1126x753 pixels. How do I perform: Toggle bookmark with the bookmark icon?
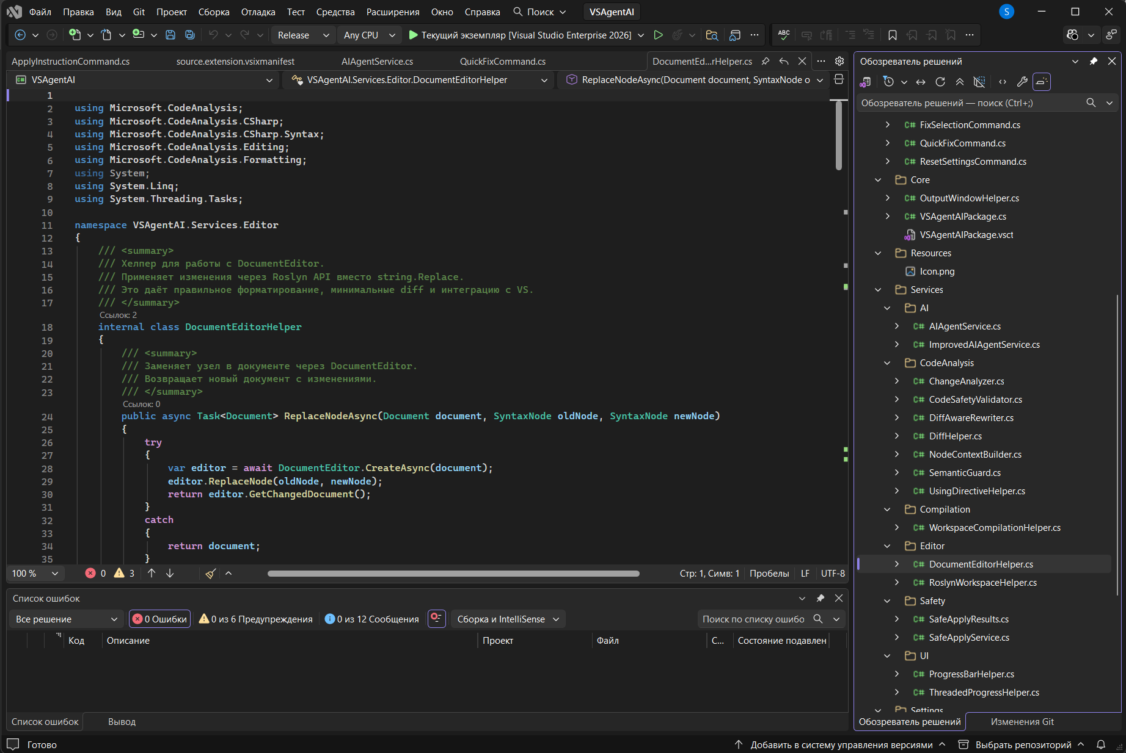click(x=893, y=35)
